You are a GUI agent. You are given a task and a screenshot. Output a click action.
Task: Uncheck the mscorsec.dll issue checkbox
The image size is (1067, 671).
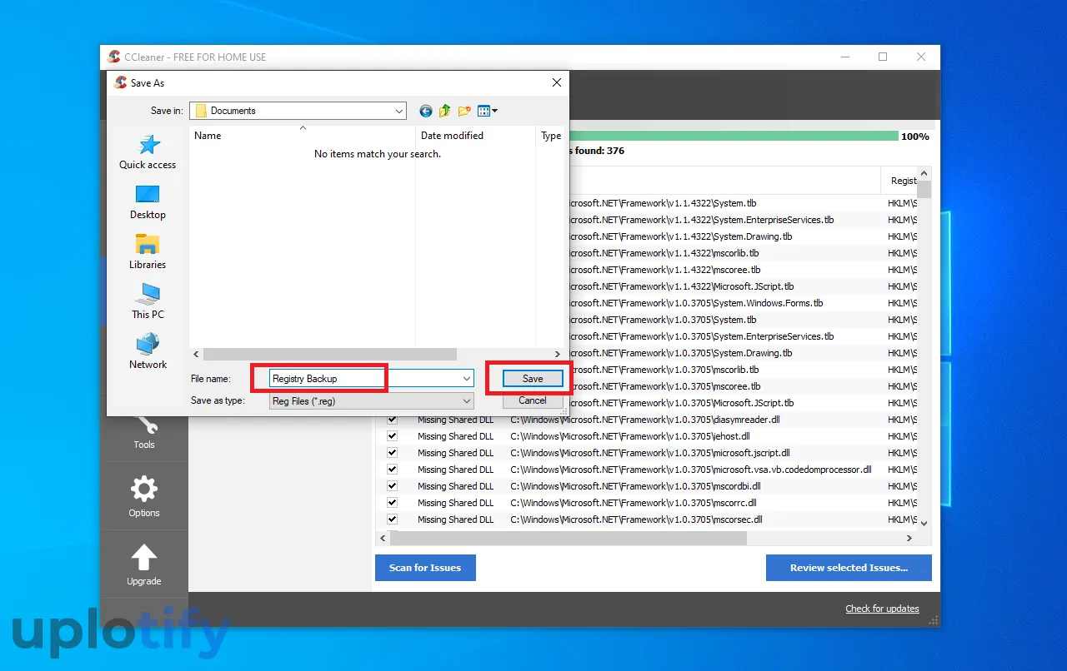392,519
